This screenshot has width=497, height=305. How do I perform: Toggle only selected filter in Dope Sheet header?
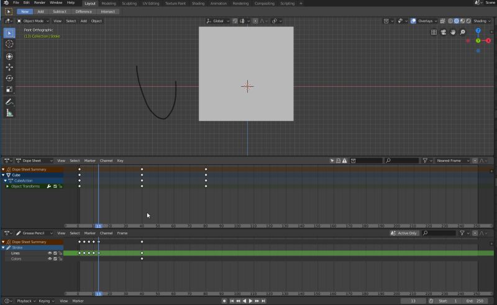coord(332,161)
